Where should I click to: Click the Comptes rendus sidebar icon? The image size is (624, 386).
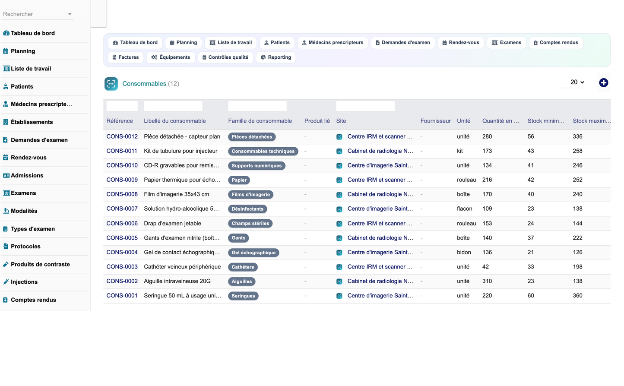pyautogui.click(x=6, y=300)
